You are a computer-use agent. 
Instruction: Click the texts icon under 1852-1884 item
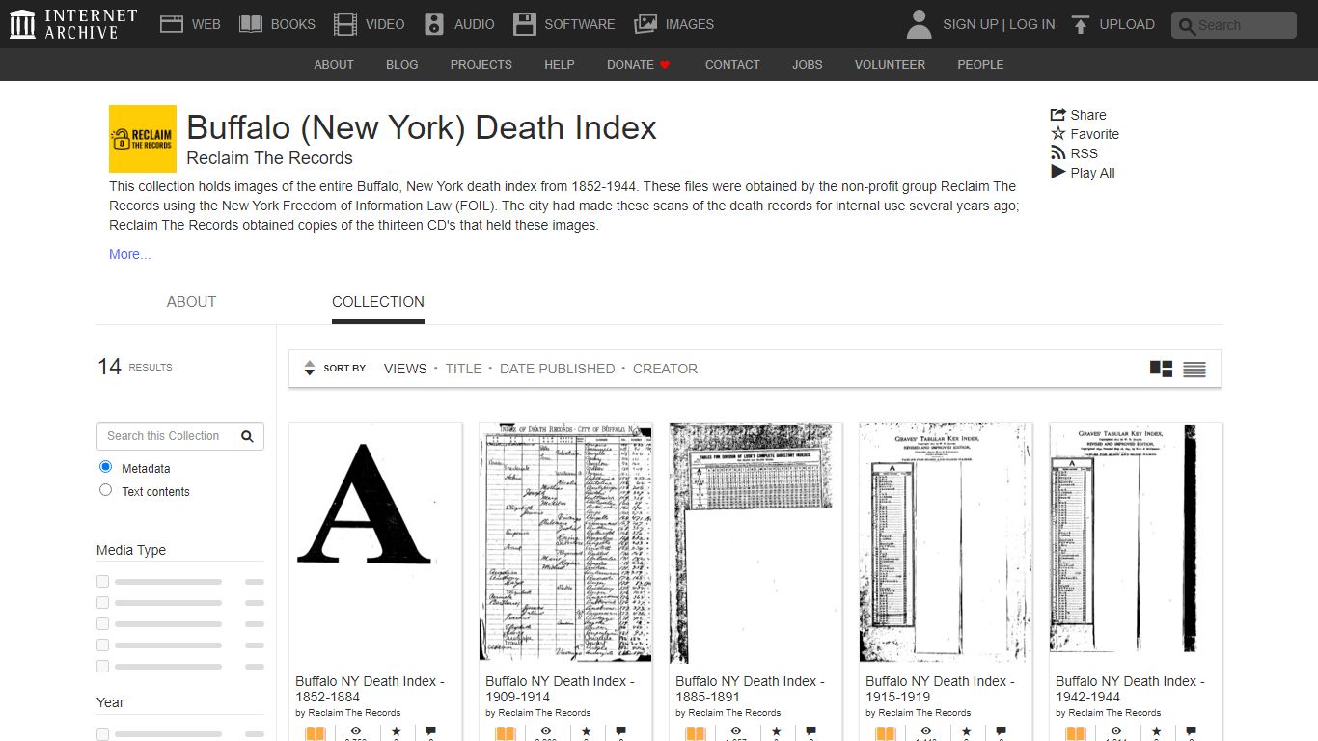(x=315, y=734)
